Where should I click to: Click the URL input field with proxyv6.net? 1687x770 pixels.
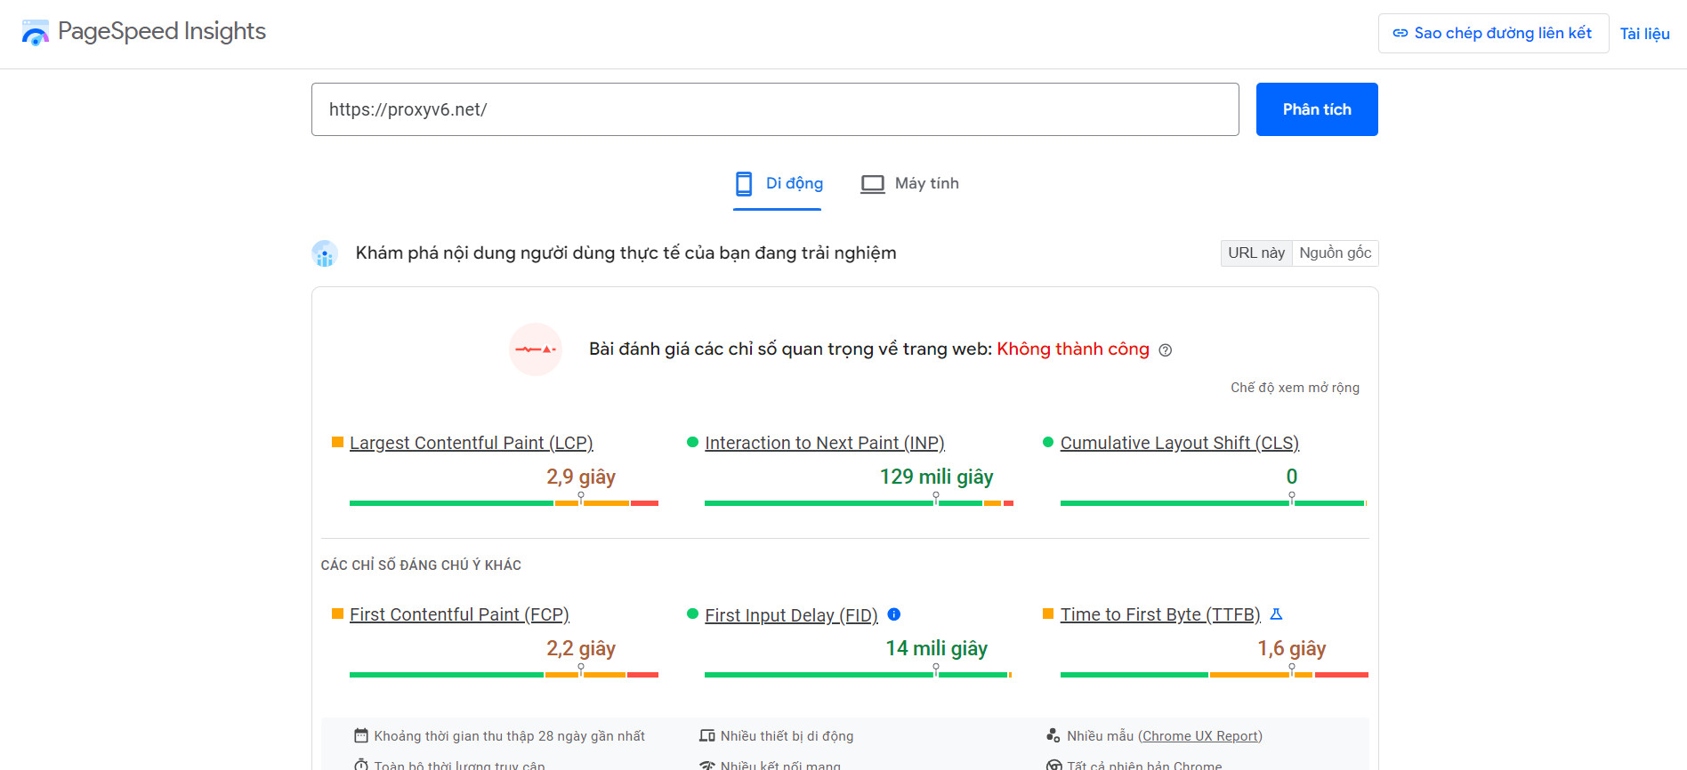pyautogui.click(x=775, y=109)
